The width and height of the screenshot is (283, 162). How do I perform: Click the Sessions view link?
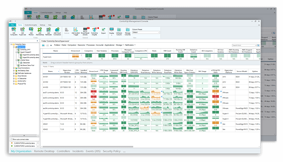click(x=81, y=45)
